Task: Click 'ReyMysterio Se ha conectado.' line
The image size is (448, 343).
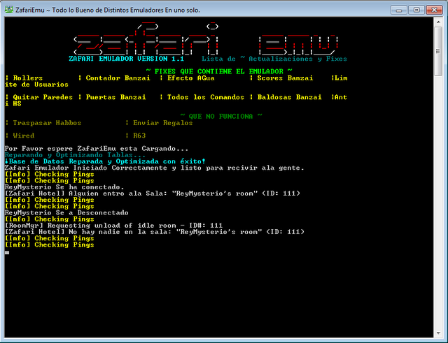Action: [64, 187]
